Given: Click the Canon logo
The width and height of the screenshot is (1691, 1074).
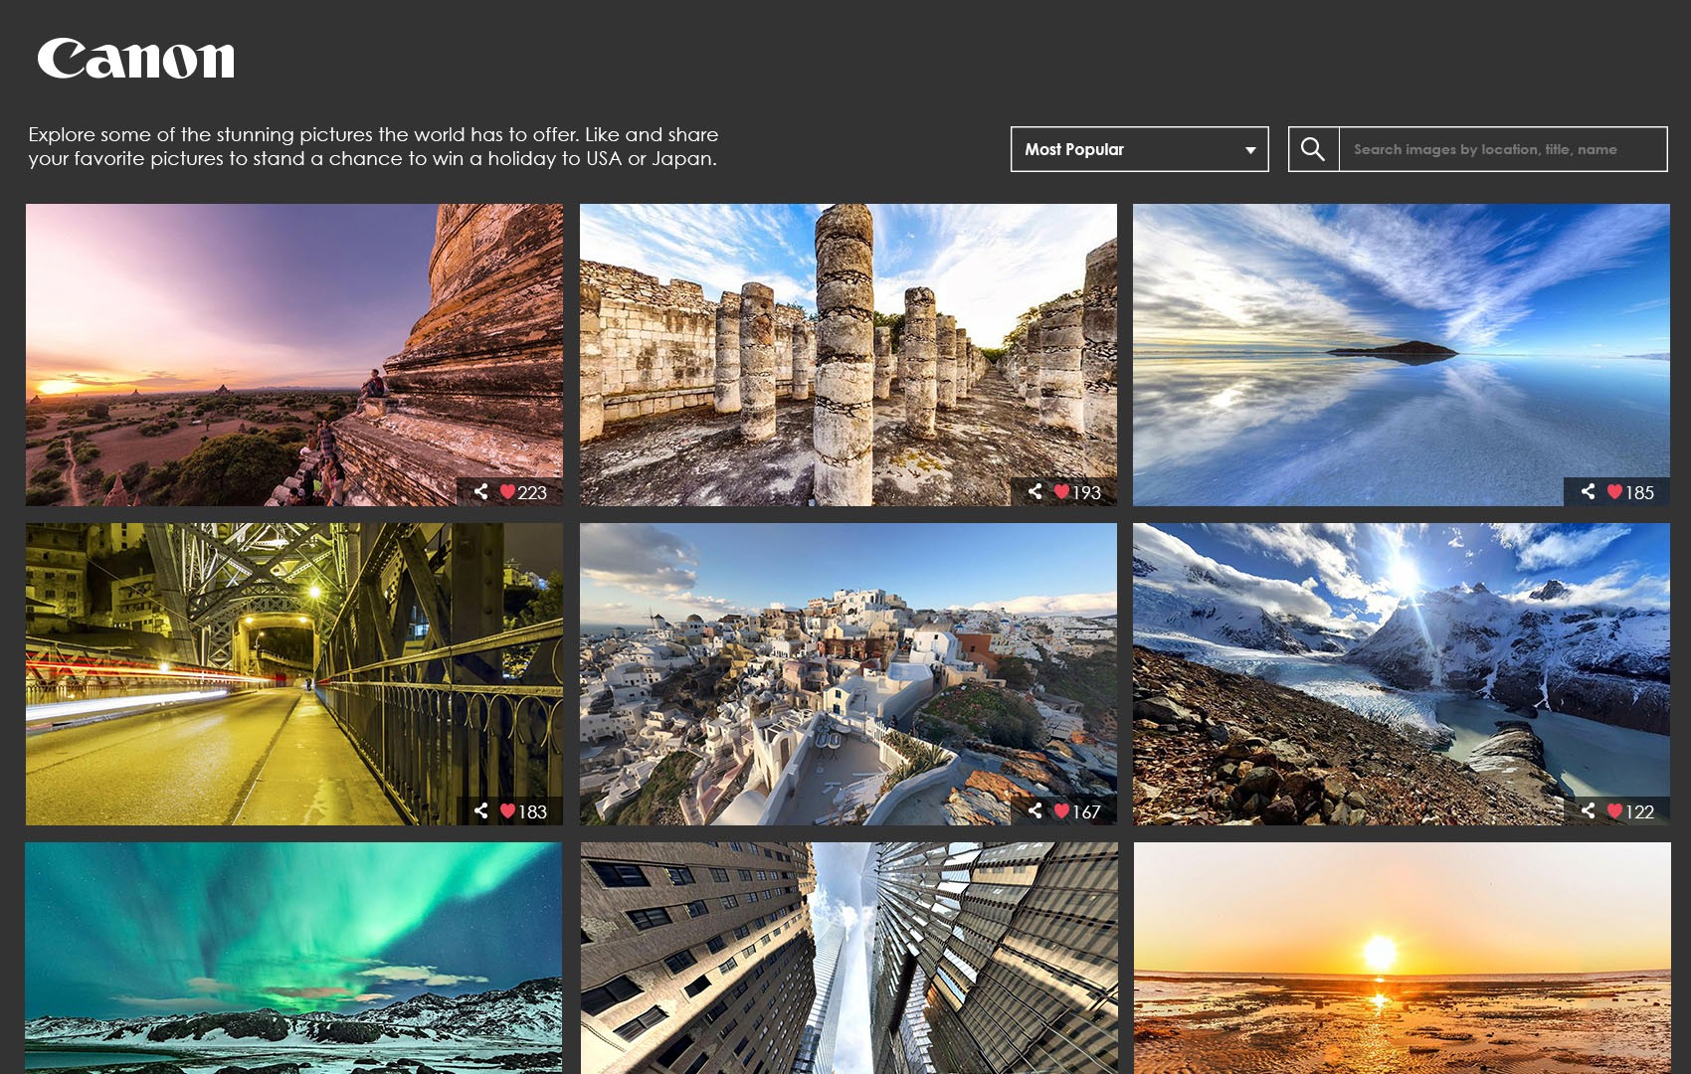Looking at the screenshot, I should click(136, 59).
